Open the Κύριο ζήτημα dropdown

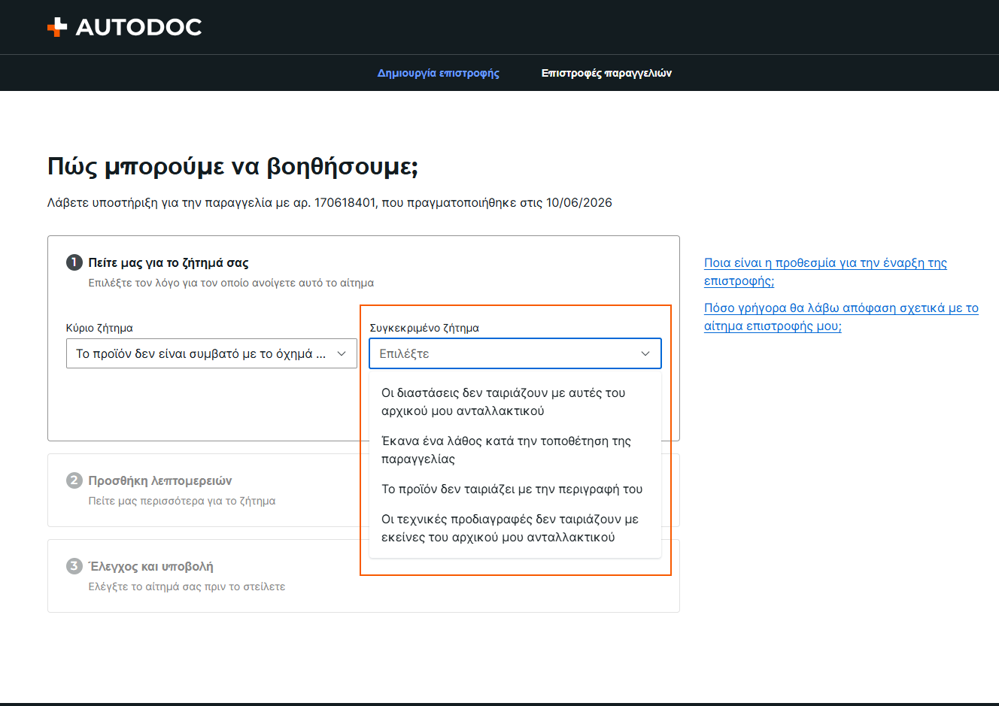[211, 353]
